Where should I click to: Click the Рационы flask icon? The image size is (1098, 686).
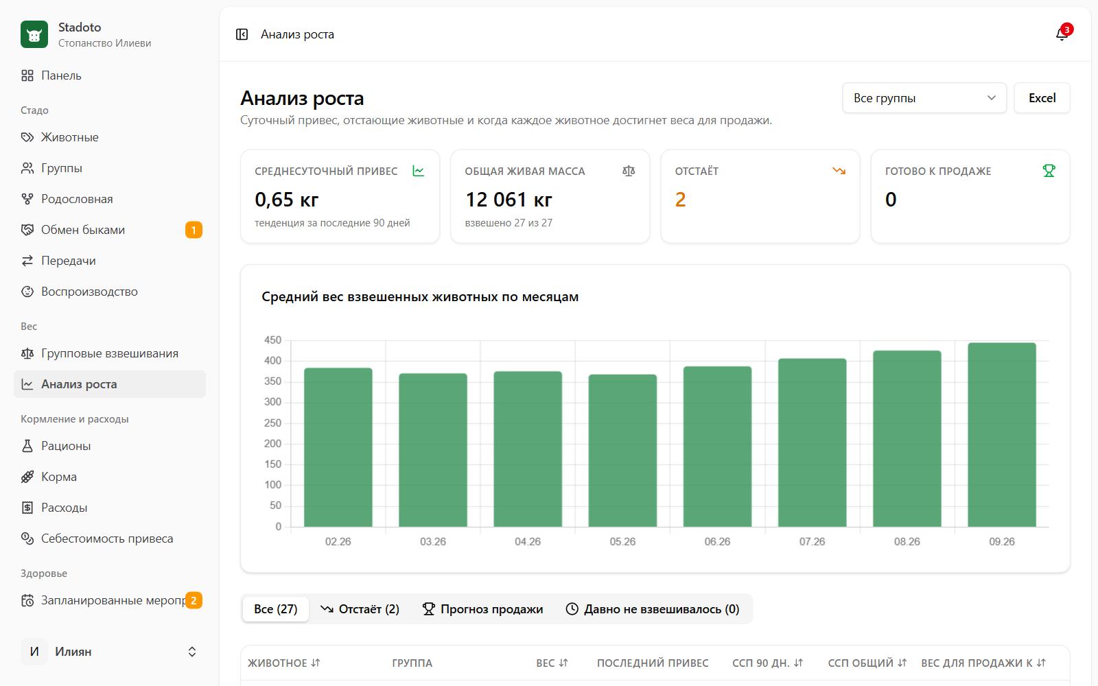tap(27, 446)
